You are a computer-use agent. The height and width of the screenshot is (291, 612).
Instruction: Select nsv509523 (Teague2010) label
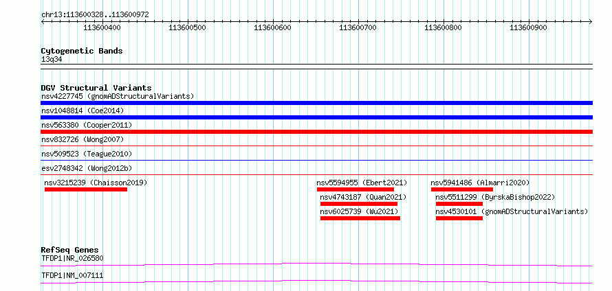(87, 154)
